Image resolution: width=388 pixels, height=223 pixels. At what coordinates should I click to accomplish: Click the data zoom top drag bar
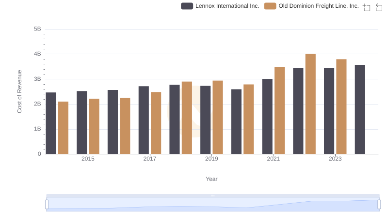tap(213, 195)
